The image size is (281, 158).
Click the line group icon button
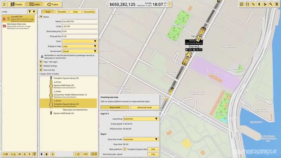pyautogui.click(x=19, y=154)
